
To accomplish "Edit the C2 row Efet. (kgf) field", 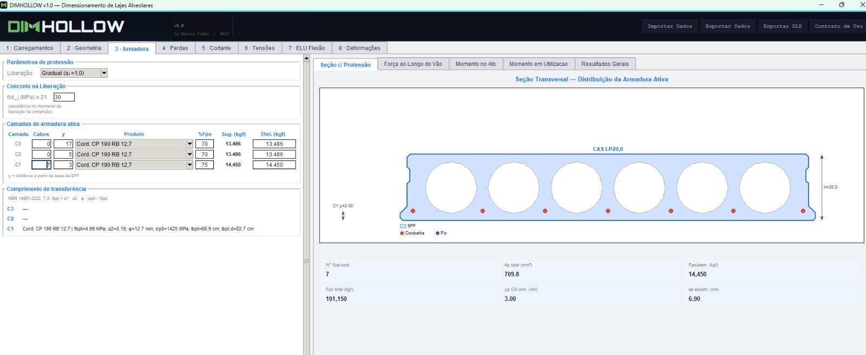I will pyautogui.click(x=274, y=154).
